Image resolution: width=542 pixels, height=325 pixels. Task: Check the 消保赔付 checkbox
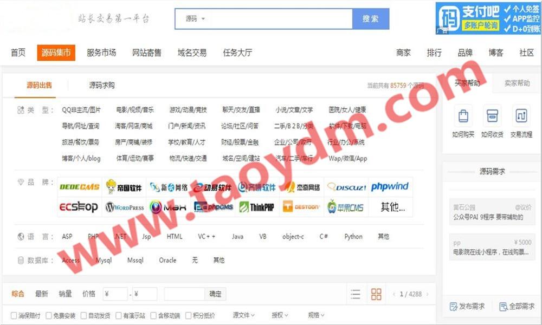(14, 315)
